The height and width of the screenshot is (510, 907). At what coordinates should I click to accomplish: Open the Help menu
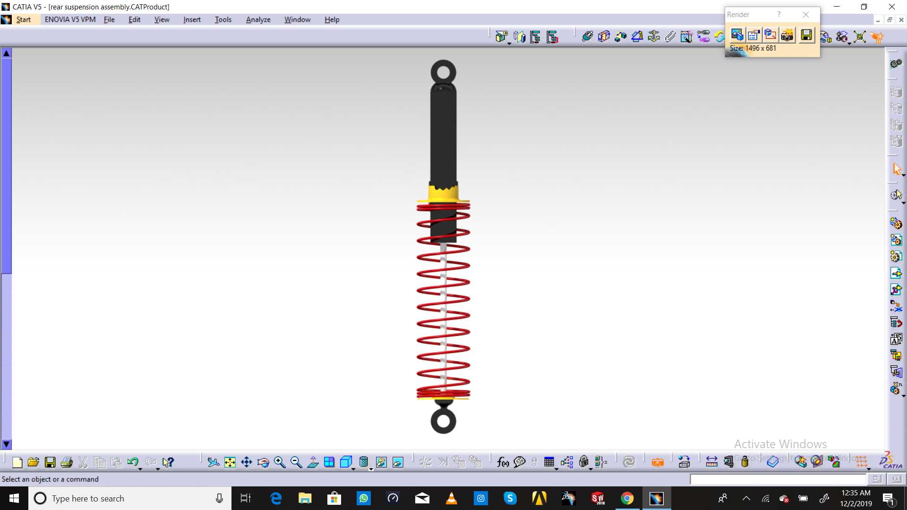[x=332, y=19]
